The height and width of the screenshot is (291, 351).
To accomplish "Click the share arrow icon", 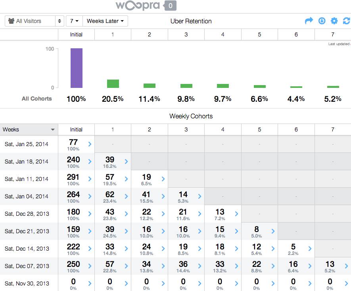I will pos(309,21).
